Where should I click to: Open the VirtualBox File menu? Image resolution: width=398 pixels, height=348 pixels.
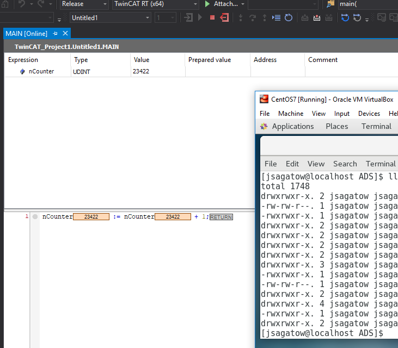click(265, 114)
